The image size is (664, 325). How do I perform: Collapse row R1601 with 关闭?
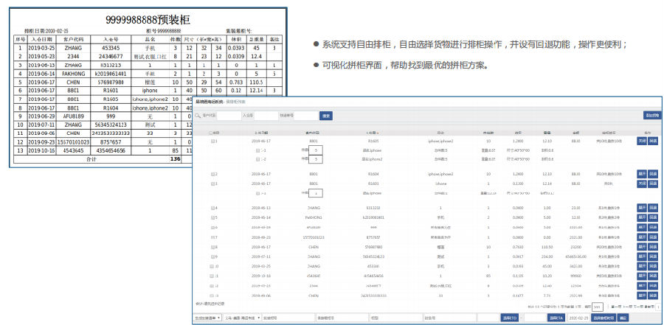point(642,184)
